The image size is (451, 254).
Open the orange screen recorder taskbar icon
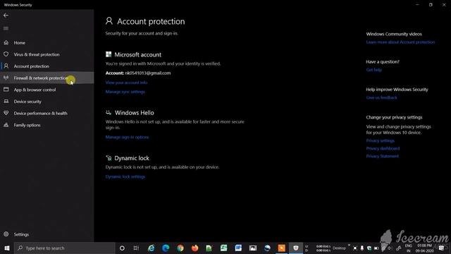coord(282,248)
